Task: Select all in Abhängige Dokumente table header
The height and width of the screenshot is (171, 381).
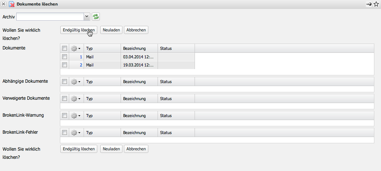Action: 64,82
